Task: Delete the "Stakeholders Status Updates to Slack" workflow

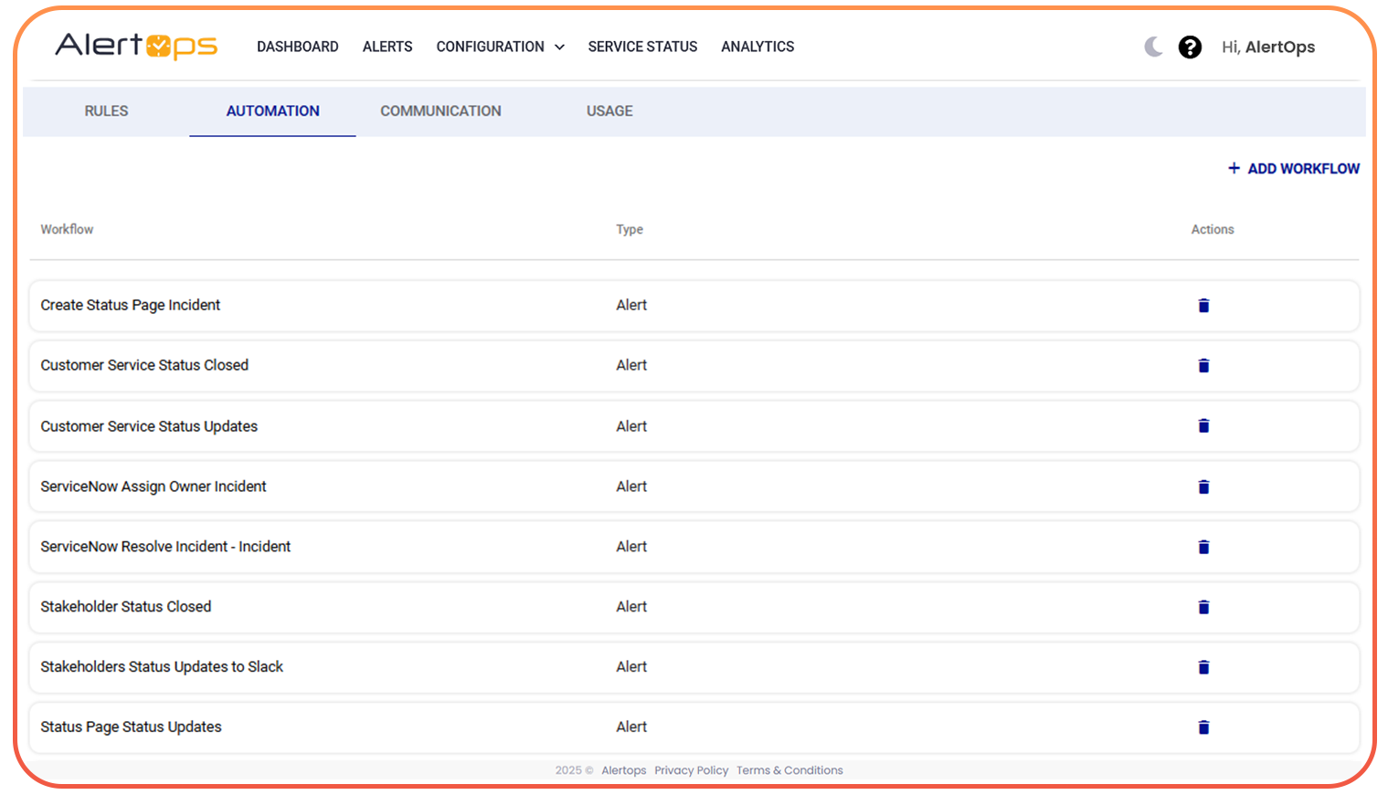Action: pyautogui.click(x=1203, y=667)
